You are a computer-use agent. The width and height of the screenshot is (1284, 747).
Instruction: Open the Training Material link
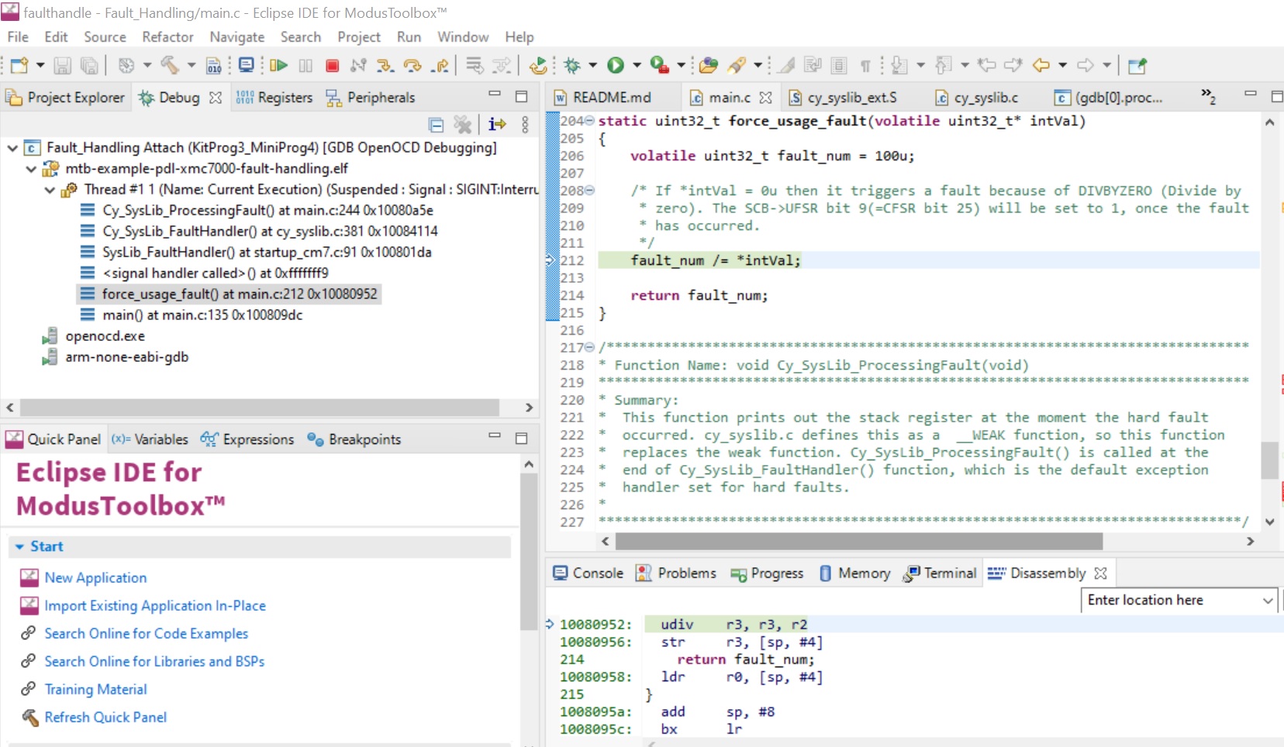[95, 690]
